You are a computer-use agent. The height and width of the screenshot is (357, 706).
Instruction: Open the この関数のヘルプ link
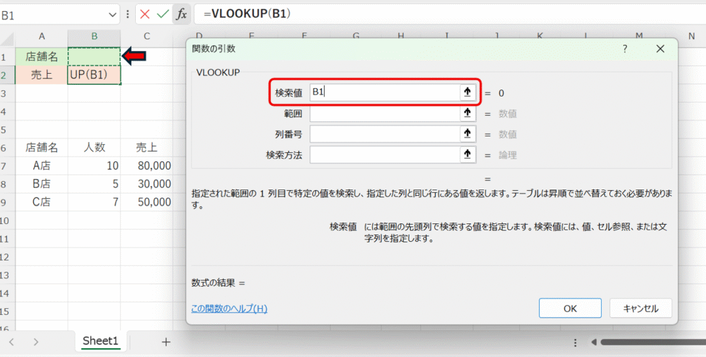[x=229, y=309]
